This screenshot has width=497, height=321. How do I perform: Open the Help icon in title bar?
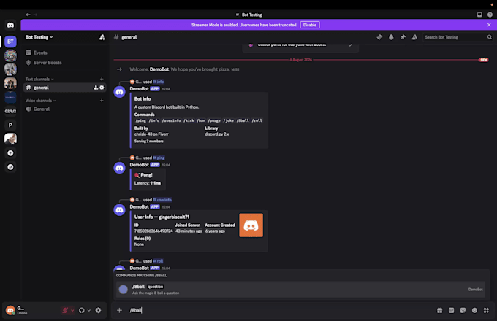coord(490,15)
